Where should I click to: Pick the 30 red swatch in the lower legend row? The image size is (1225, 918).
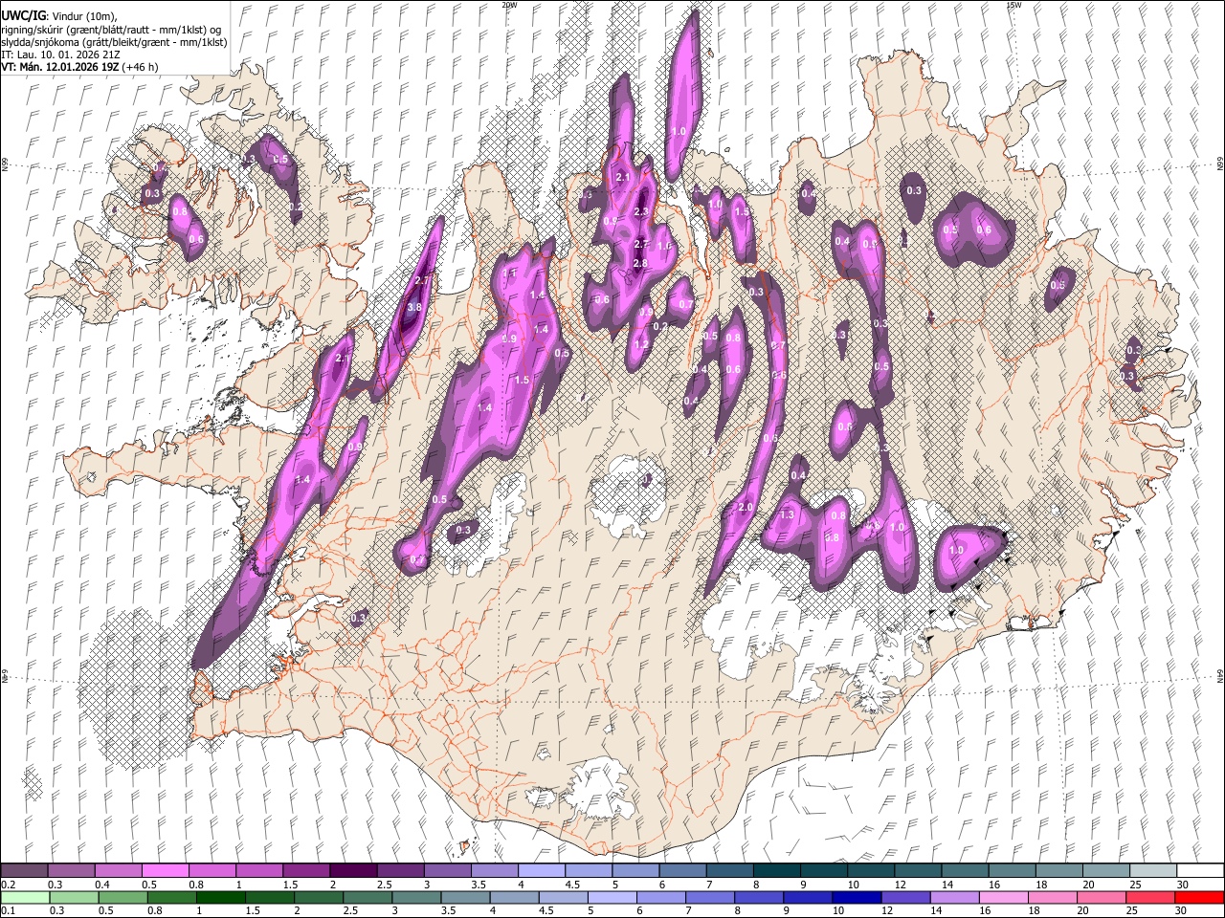(1198, 897)
